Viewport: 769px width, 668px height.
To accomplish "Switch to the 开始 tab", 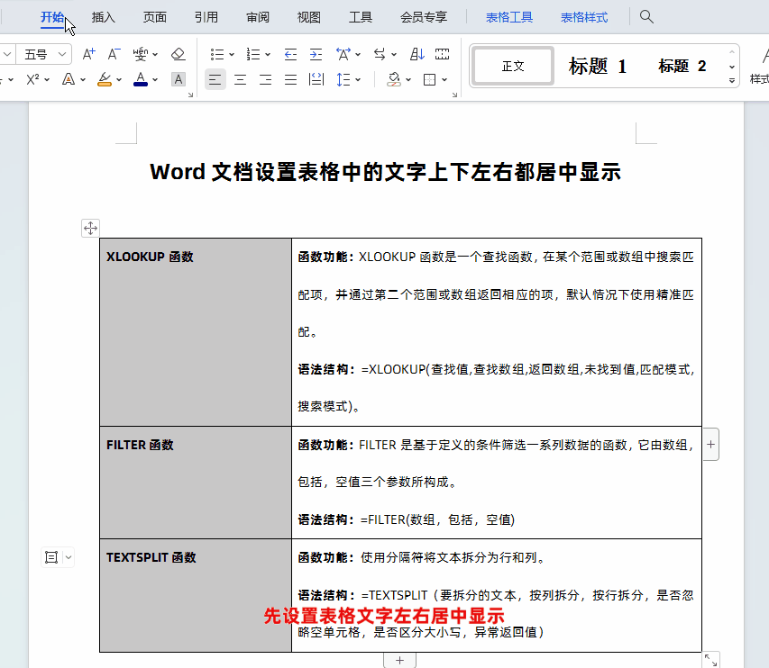I will (52, 17).
